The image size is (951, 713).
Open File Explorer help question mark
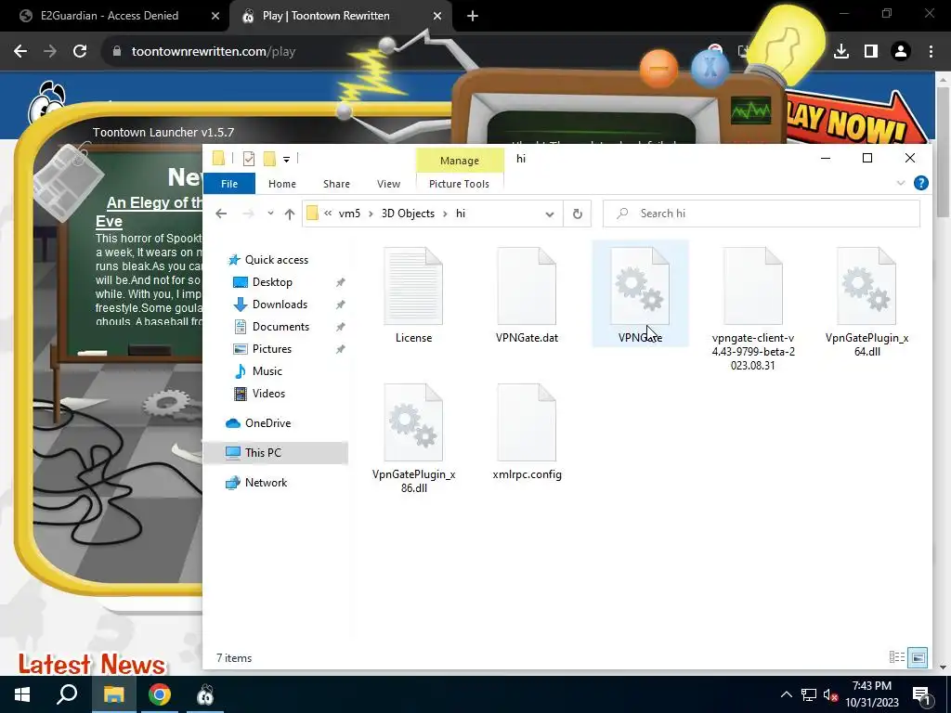pyautogui.click(x=920, y=183)
